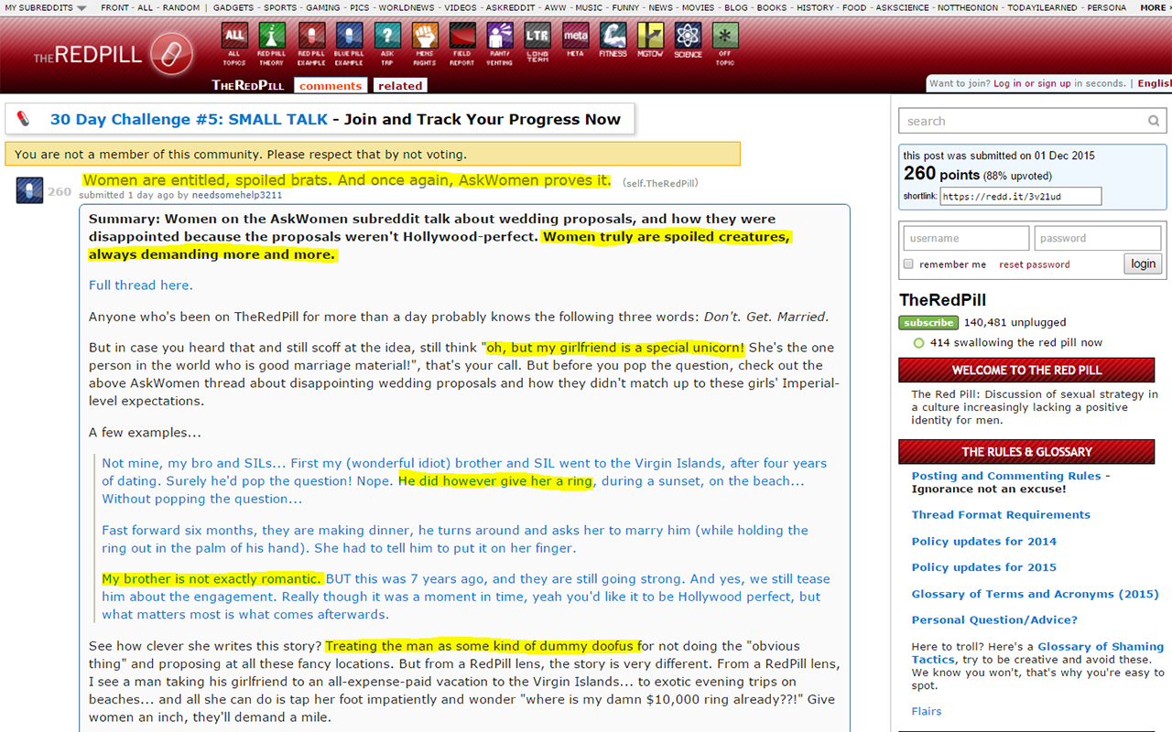
Task: Click the green subscribe button
Action: (928, 323)
